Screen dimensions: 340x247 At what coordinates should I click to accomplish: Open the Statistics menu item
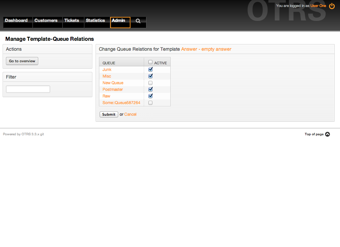click(95, 21)
